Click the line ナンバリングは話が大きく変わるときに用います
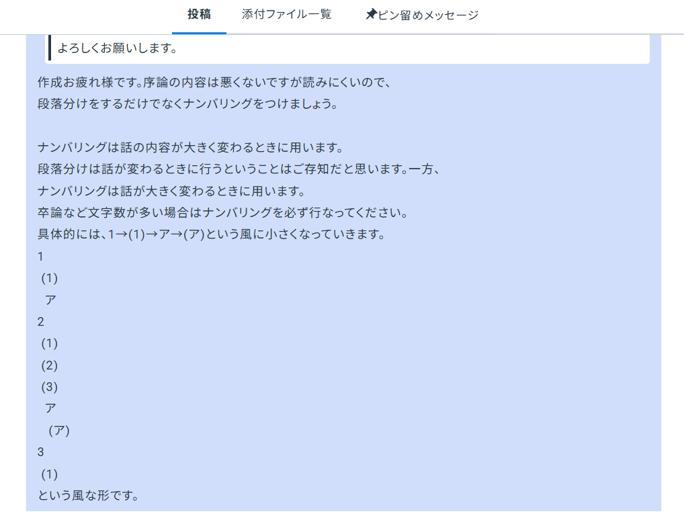The width and height of the screenshot is (684, 522). click(171, 191)
